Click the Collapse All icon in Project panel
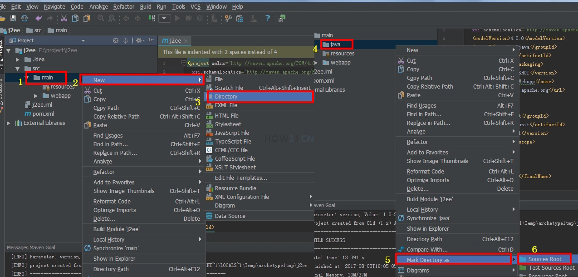Image resolution: width=578 pixels, height=277 pixels. pyautogui.click(x=126, y=40)
